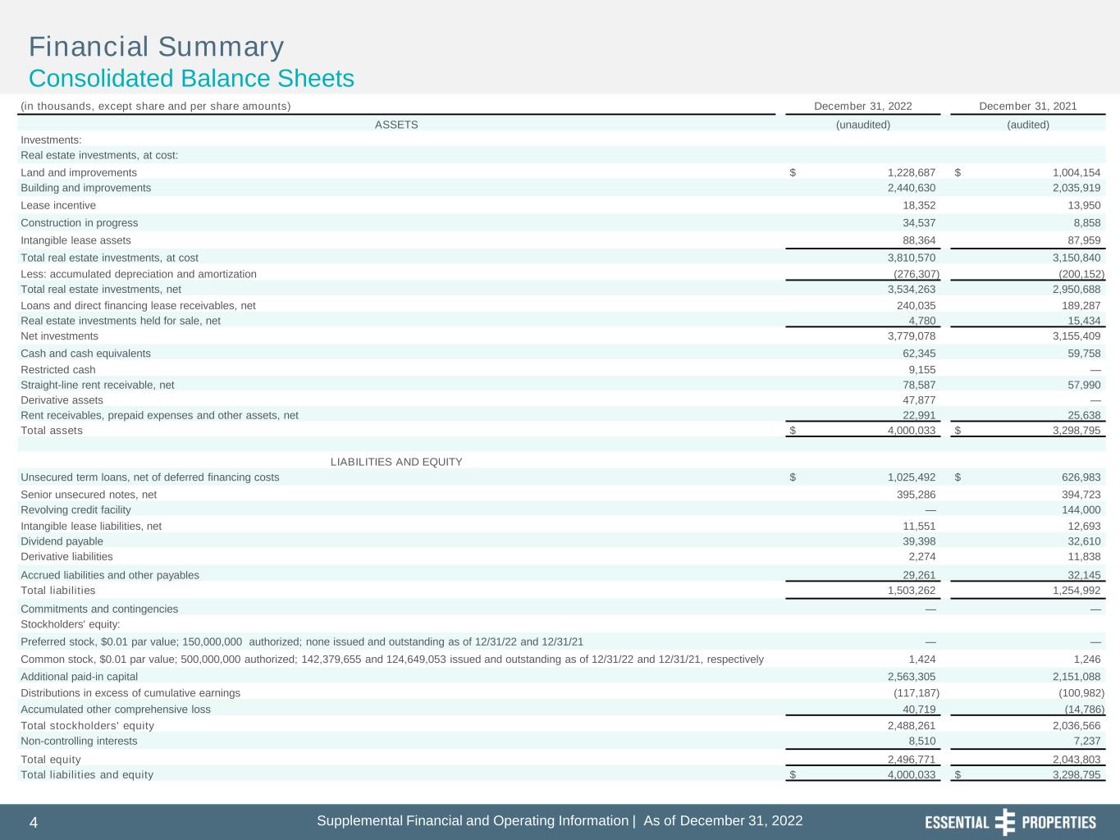Click the LIABILITIES AND EQUITY section heading
The image size is (1120, 840).
pyautogui.click(x=396, y=462)
